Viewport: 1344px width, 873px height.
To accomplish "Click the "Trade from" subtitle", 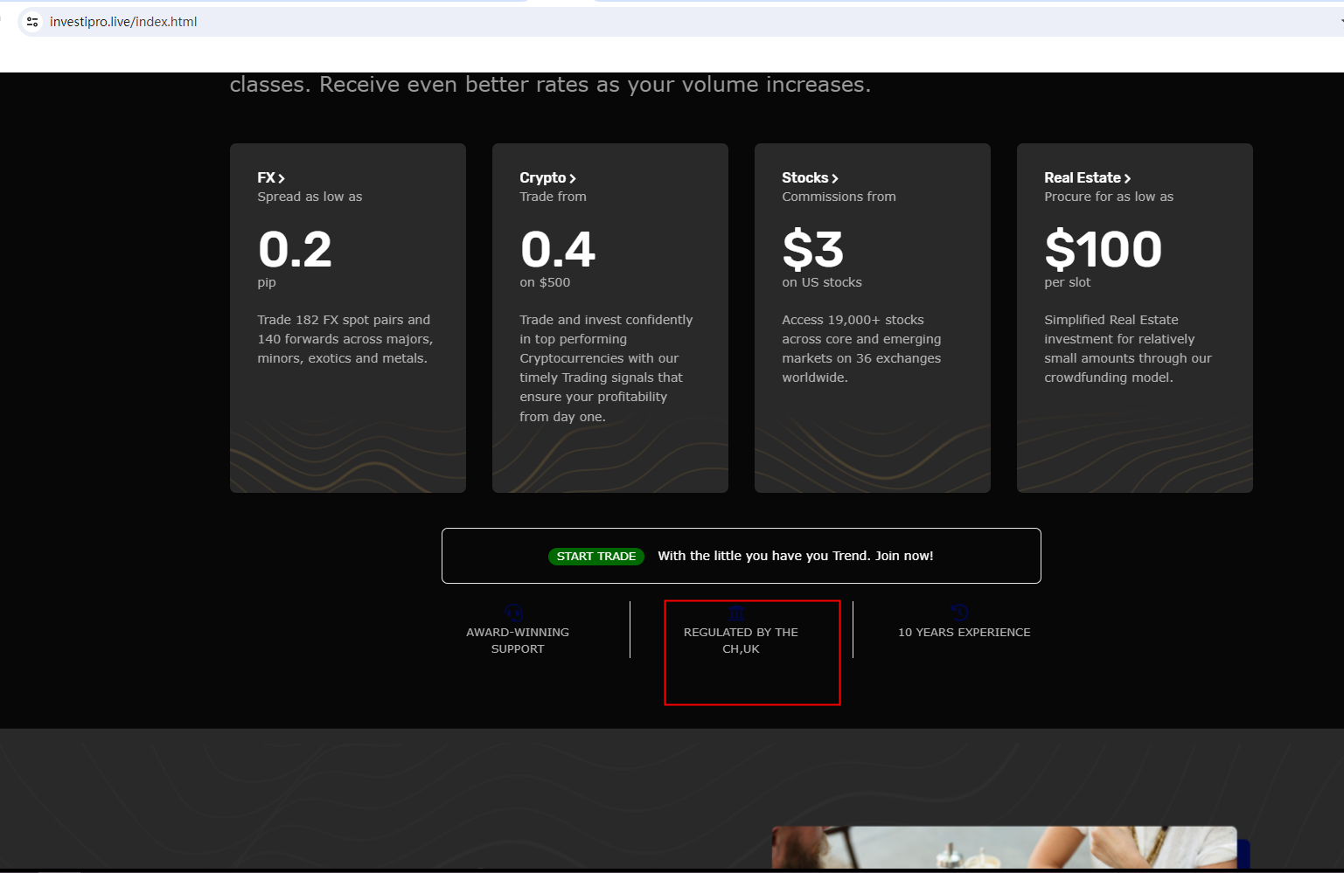I will coord(553,197).
